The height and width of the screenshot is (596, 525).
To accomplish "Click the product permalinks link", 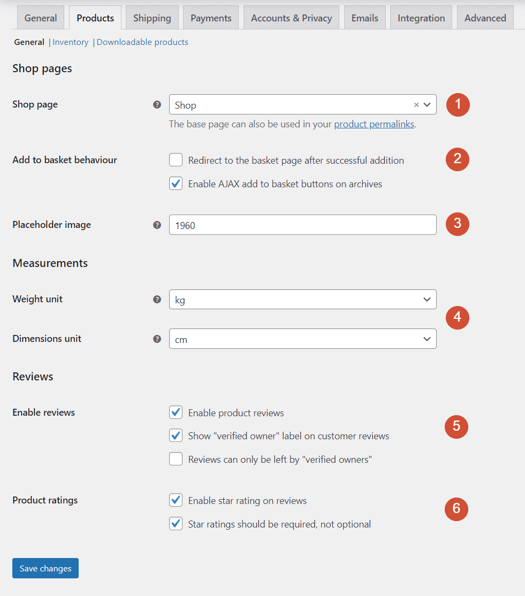I will pos(374,124).
